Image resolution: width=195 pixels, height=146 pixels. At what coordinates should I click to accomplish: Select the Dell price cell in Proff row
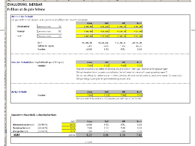coord(101,36)
